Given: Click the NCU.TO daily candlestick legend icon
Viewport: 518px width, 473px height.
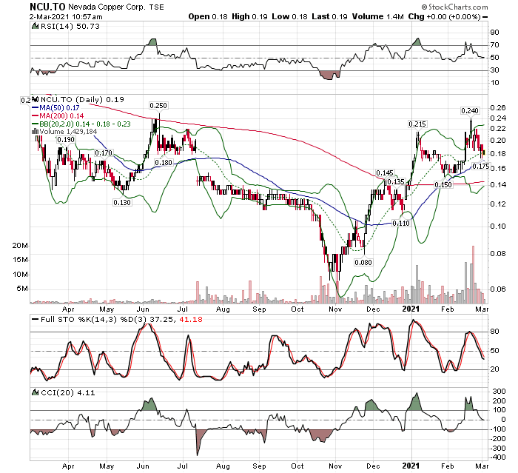Looking at the screenshot, I should click(x=36, y=99).
